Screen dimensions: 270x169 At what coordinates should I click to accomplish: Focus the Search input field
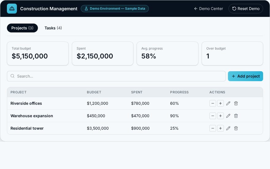click(116, 76)
